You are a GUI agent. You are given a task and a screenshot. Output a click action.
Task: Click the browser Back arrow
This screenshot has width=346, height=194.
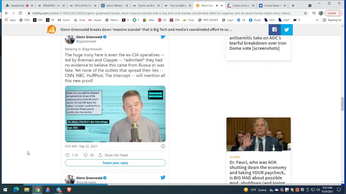[x=6, y=13]
